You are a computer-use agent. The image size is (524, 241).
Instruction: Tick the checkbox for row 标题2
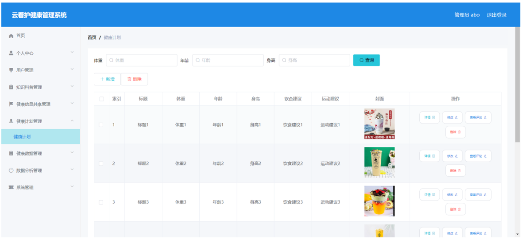(x=101, y=164)
